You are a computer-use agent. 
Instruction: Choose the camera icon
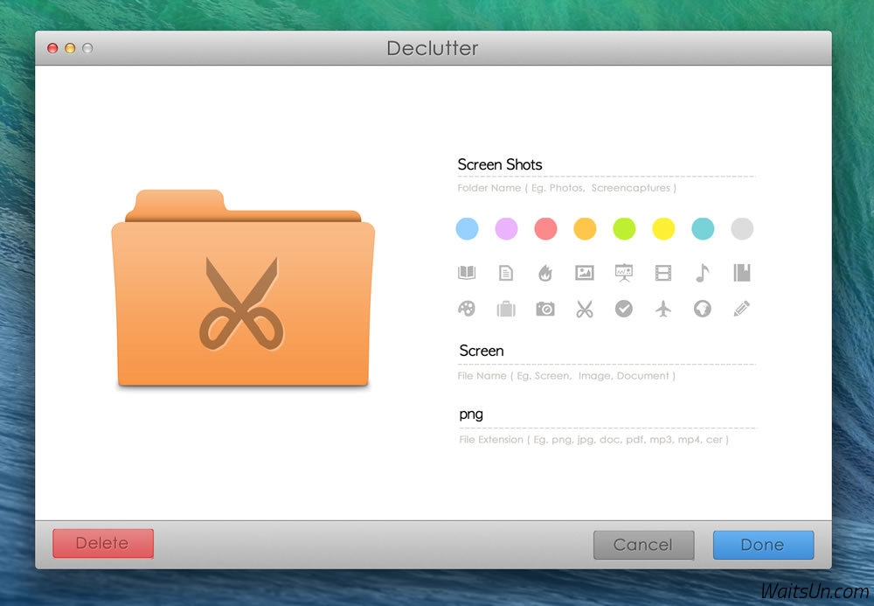(545, 309)
